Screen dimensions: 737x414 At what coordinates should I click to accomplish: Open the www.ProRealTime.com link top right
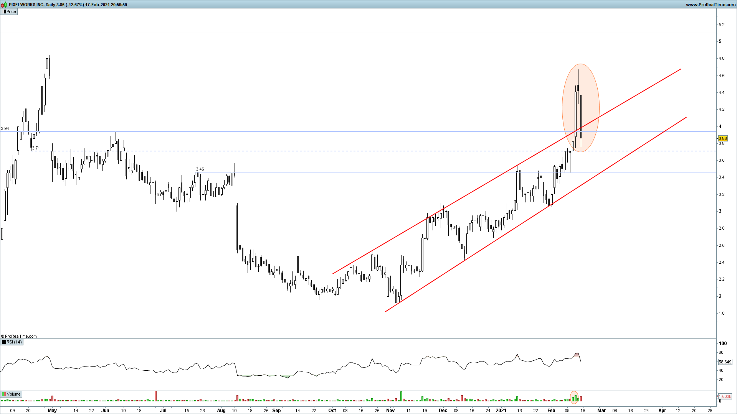710,5
